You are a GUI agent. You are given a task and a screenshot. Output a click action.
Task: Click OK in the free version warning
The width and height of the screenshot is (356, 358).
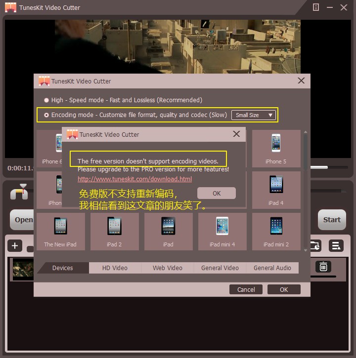click(216, 193)
